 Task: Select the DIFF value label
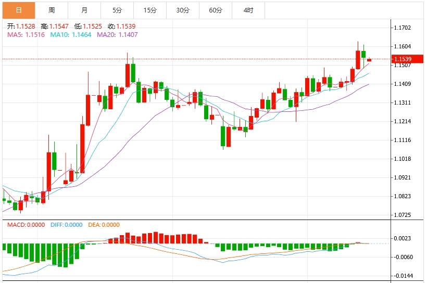tap(66, 225)
